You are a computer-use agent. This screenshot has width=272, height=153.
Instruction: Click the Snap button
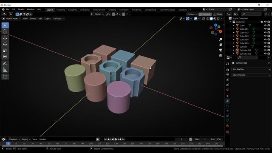[x=218, y=14]
